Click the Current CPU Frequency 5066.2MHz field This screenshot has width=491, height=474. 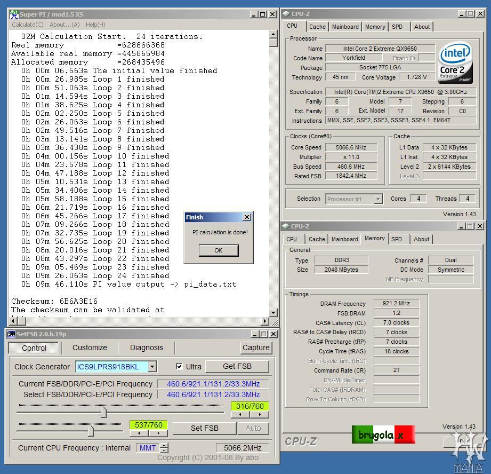click(243, 448)
